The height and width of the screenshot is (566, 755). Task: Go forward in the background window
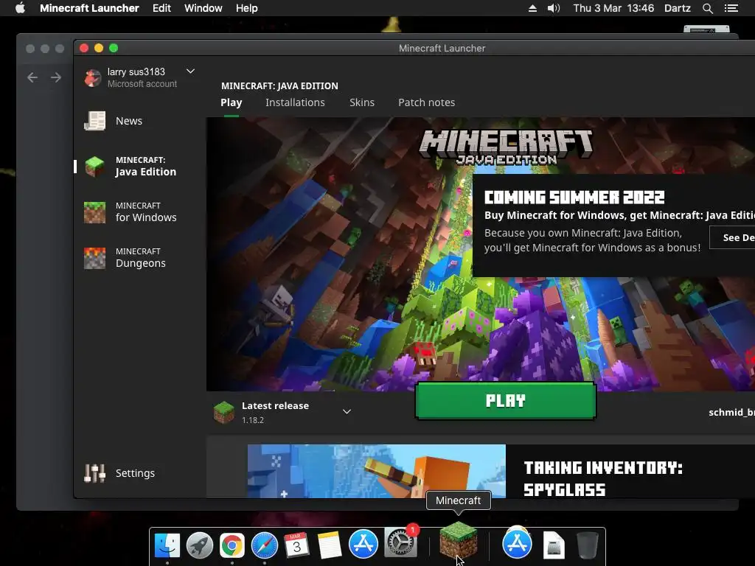click(x=56, y=77)
